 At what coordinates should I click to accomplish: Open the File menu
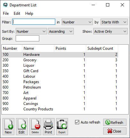[6, 13]
